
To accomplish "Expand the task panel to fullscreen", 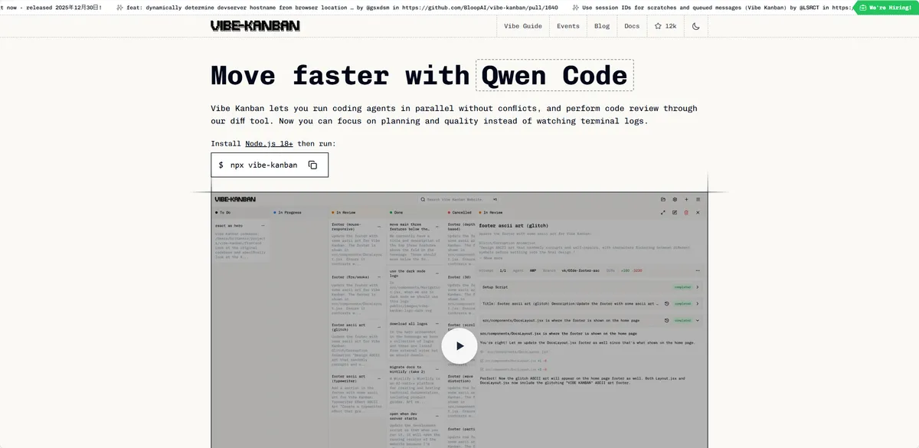I will click(x=663, y=212).
